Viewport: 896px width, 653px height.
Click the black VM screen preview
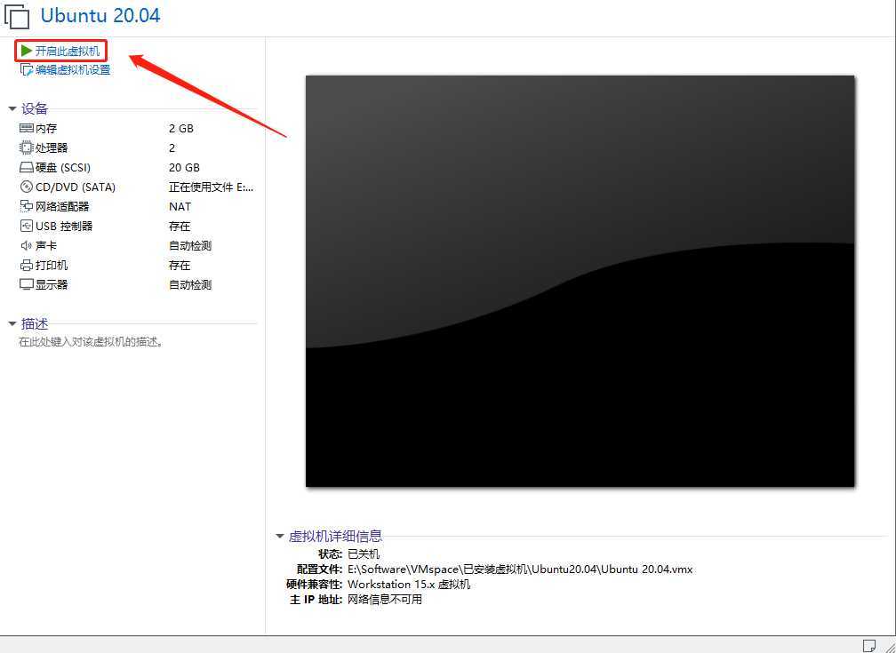[580, 281]
